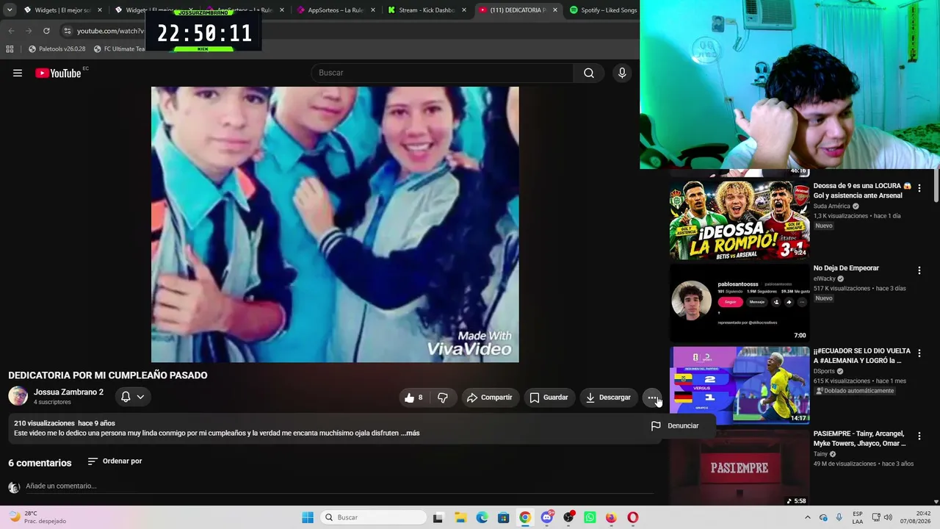940x529 pixels.
Task: Open options for the Deossa video
Action: [919, 188]
